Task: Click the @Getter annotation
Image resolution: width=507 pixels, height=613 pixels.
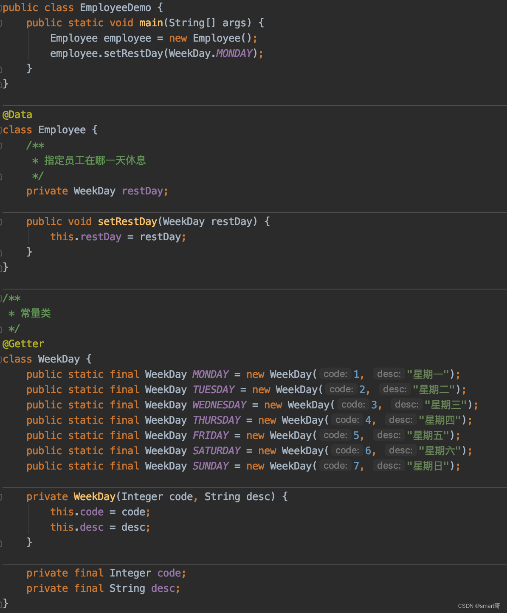Action: [23, 344]
